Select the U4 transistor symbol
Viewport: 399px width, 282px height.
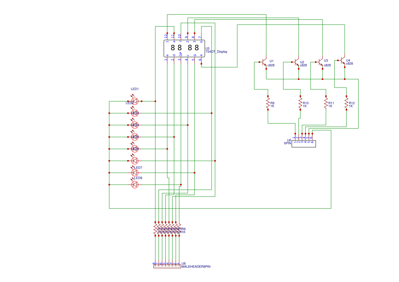pyautogui.click(x=342, y=61)
